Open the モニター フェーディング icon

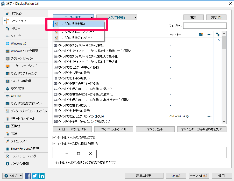pos(8,66)
